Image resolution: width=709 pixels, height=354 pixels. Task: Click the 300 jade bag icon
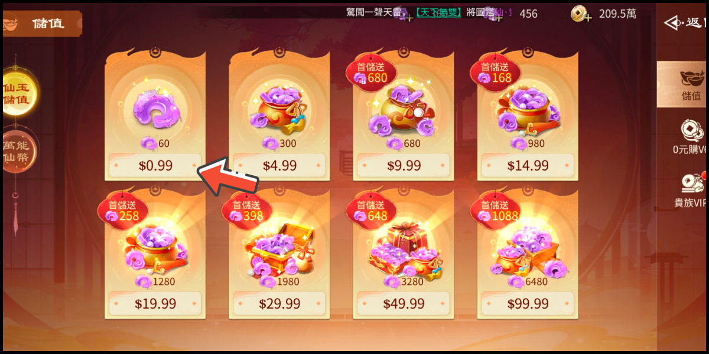[279, 109]
